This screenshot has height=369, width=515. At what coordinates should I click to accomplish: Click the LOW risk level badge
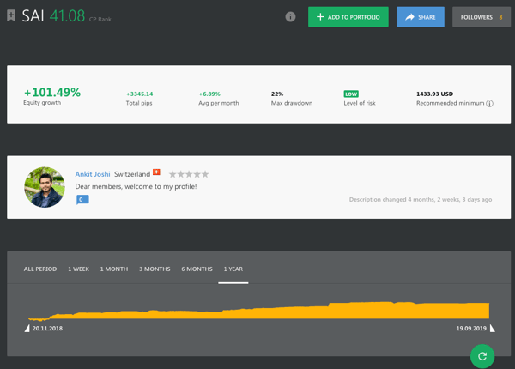click(351, 94)
